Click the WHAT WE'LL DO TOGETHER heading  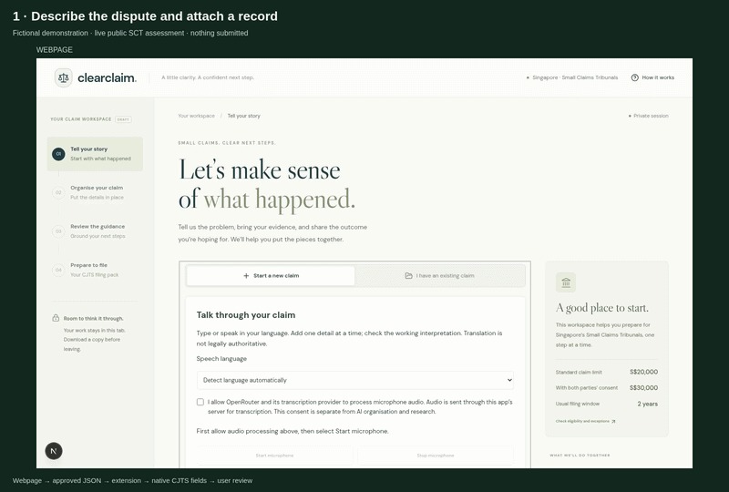click(580, 456)
